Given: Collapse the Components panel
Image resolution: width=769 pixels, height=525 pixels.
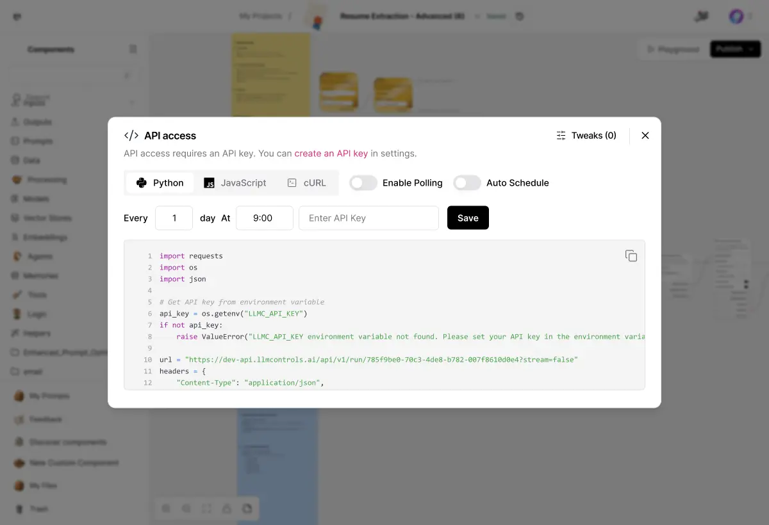Looking at the screenshot, I should point(133,49).
